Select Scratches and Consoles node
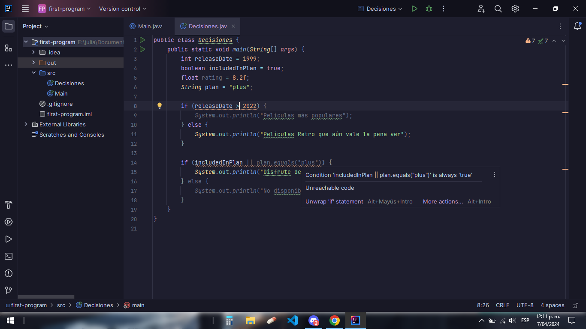The image size is (586, 329). pos(68,135)
